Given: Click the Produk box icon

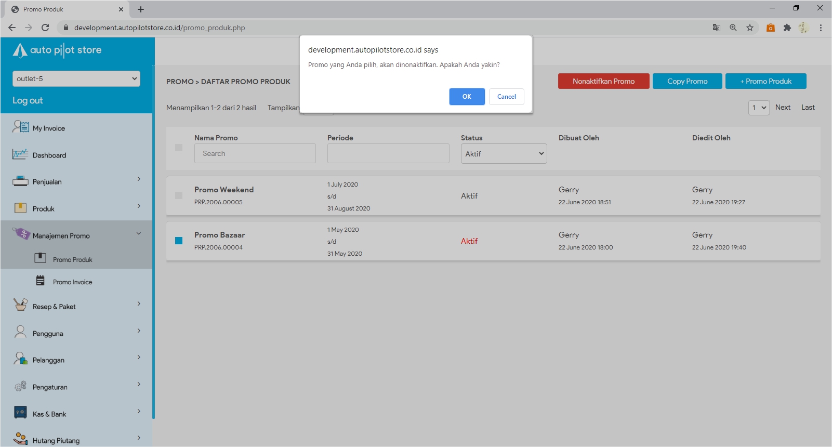Looking at the screenshot, I should tap(20, 208).
